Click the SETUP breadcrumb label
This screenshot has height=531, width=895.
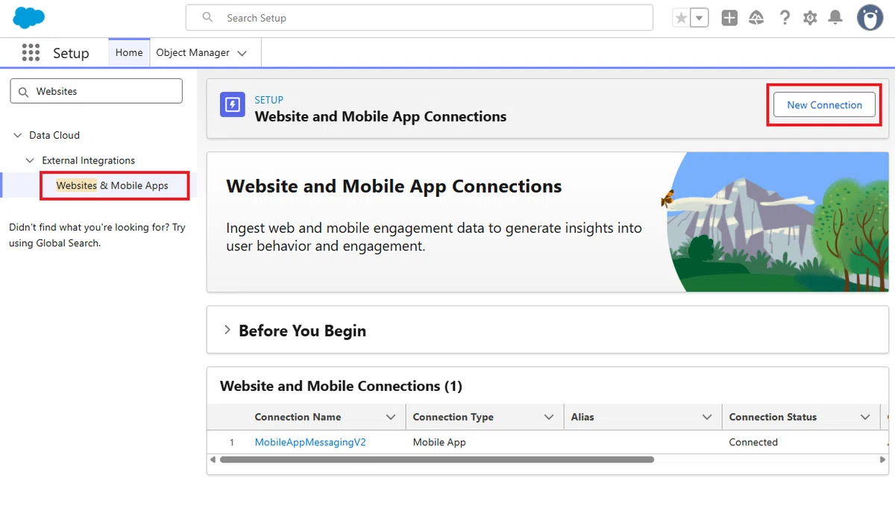[269, 100]
